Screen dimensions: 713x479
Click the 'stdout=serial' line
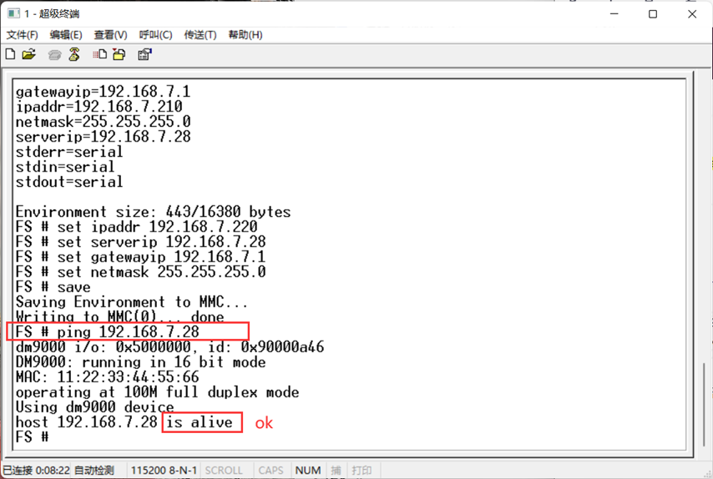click(x=69, y=182)
